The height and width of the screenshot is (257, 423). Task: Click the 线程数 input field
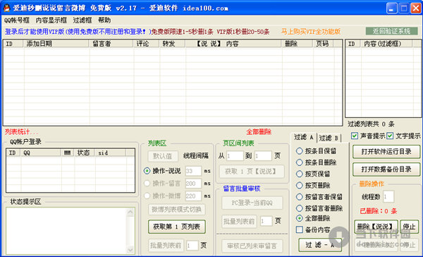click(388, 197)
